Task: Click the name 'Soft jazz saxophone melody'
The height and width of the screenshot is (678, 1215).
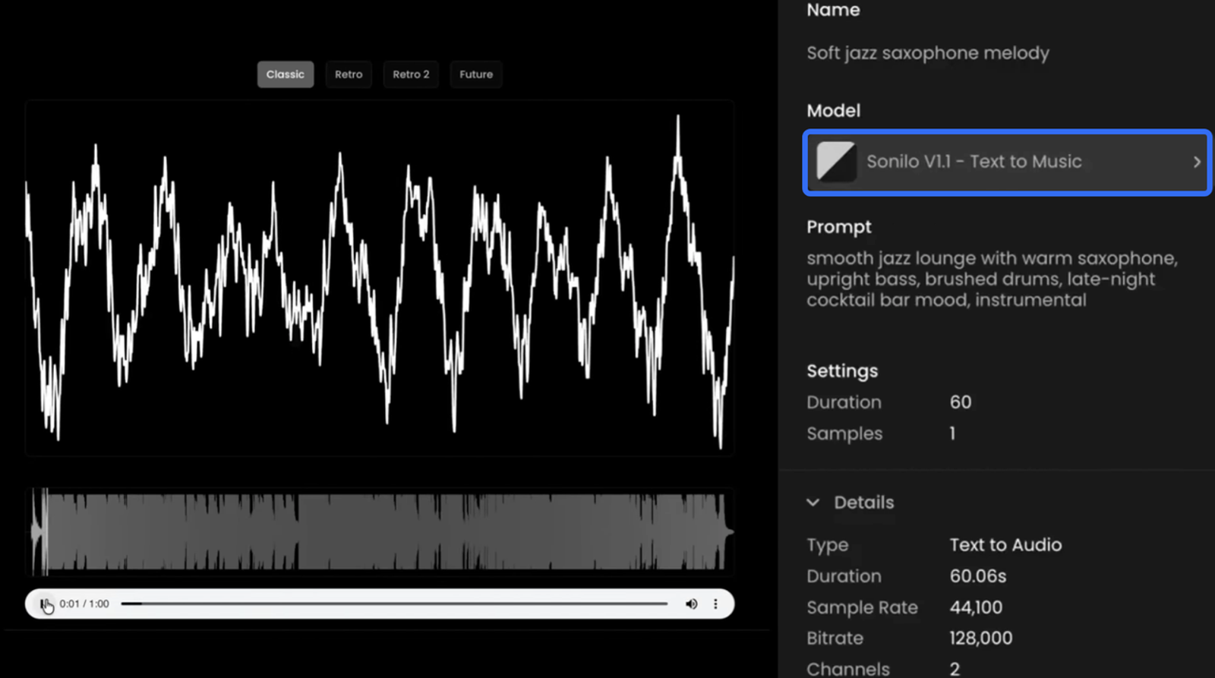Action: pos(928,53)
